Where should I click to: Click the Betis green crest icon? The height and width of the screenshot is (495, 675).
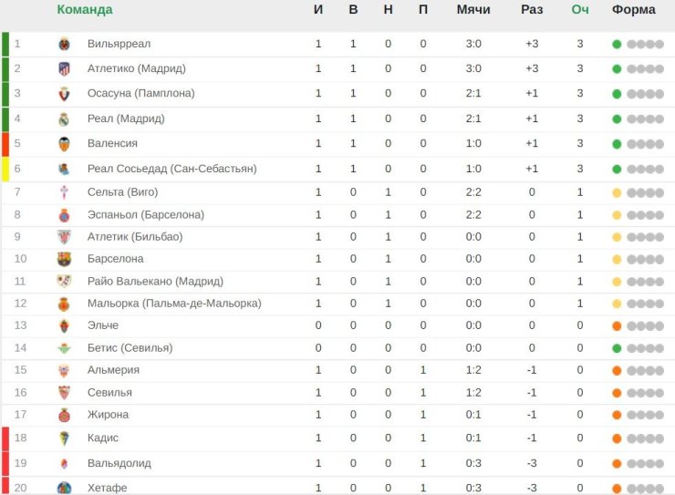point(64,348)
